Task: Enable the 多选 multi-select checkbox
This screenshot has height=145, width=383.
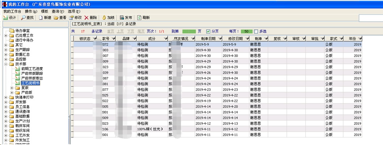Action: [x=256, y=31]
